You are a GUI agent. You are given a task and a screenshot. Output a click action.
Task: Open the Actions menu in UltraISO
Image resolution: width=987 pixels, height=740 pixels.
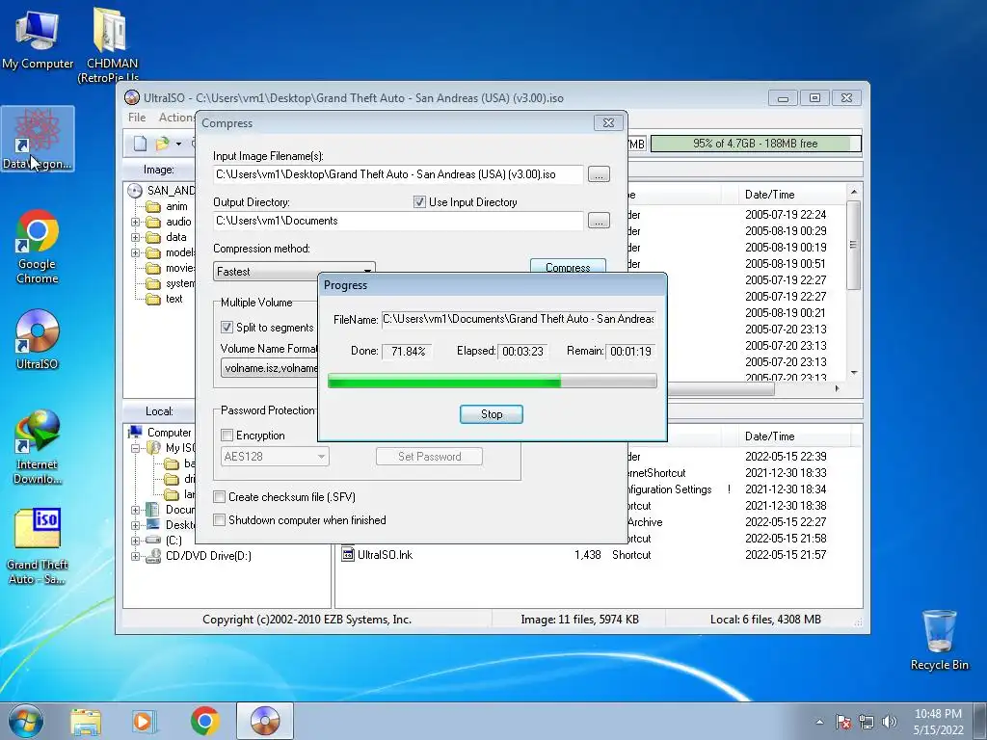tap(176, 118)
